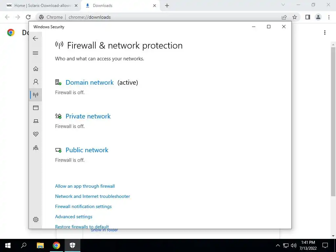Open Family options sidebar icon
The width and height of the screenshot is (336, 252).
[x=36, y=148]
